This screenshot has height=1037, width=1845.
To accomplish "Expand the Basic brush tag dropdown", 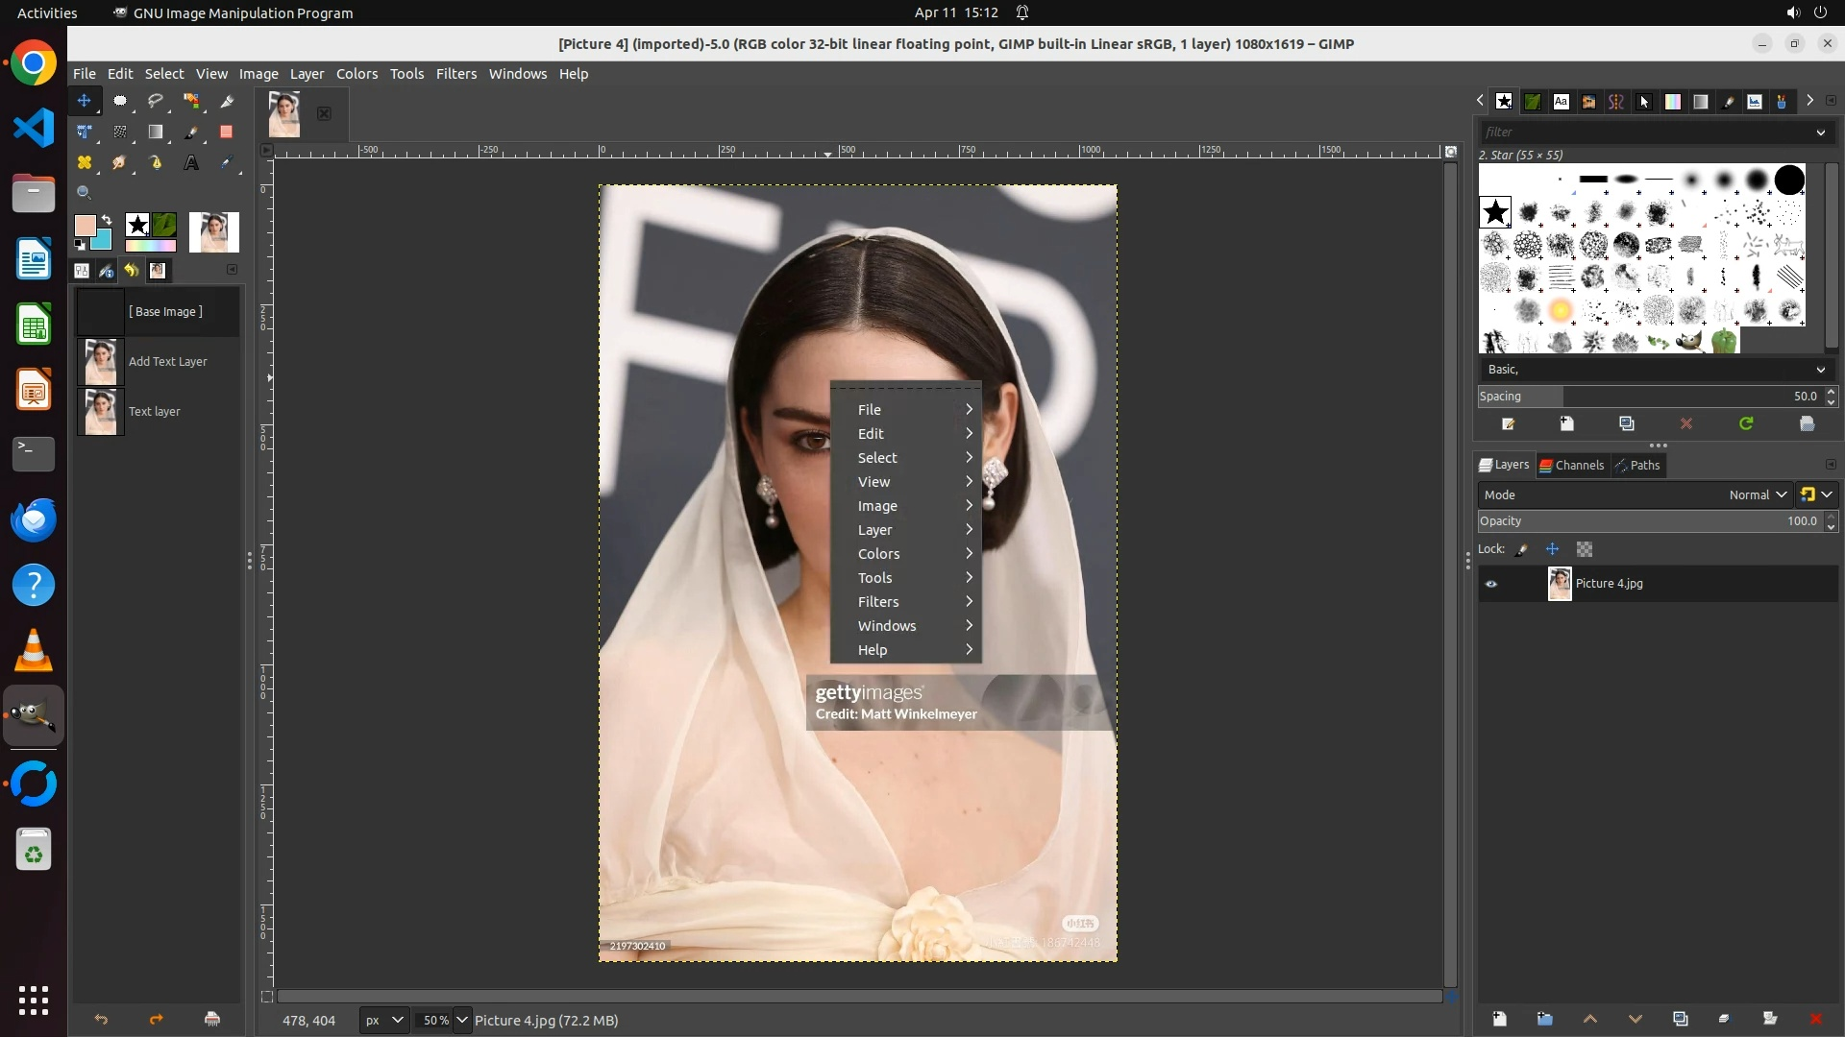I will point(1820,370).
